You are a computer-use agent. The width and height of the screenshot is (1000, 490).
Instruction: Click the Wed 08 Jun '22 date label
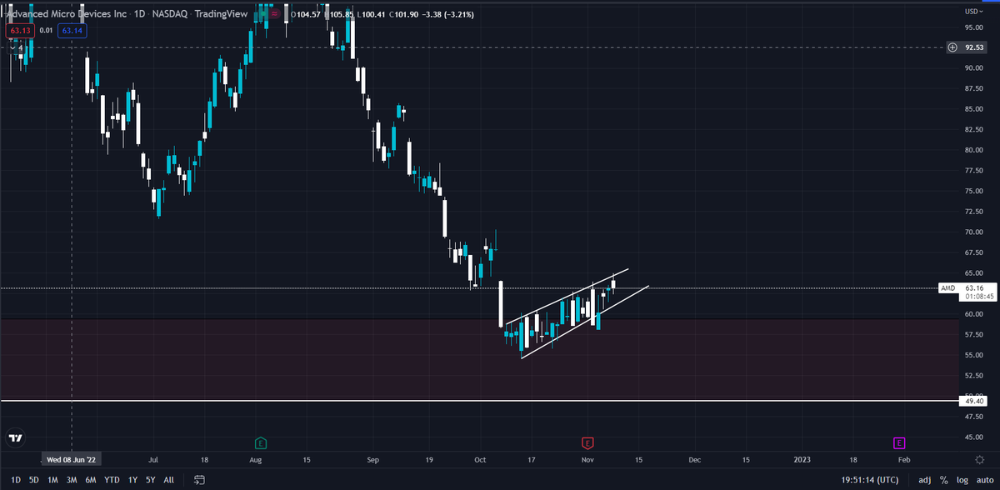pos(72,459)
